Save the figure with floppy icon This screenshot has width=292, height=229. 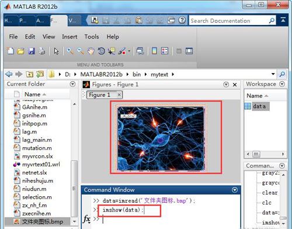[32, 51]
